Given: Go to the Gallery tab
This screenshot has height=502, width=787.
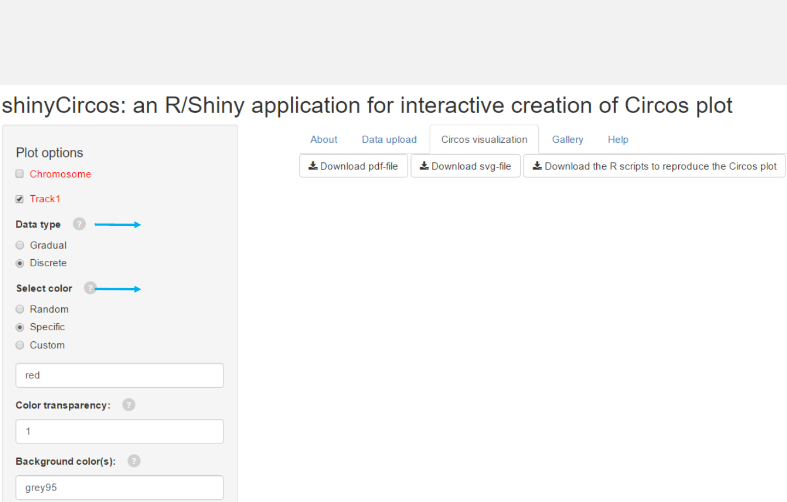Looking at the screenshot, I should [567, 139].
